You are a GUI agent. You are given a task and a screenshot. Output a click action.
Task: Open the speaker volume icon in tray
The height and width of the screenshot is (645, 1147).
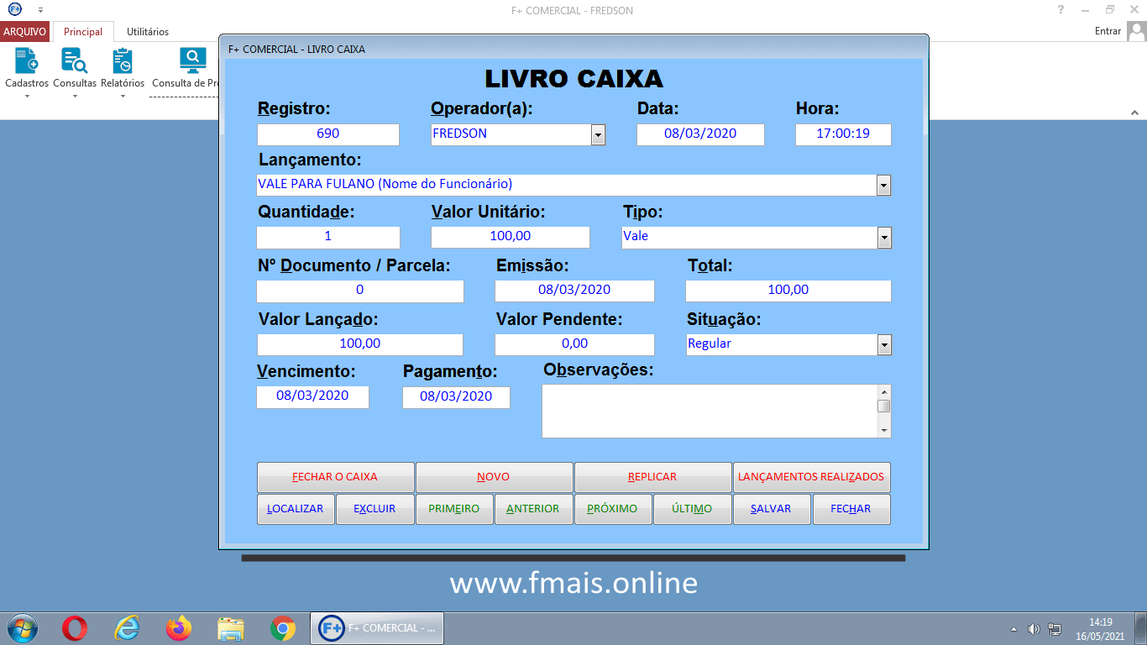pos(1034,627)
